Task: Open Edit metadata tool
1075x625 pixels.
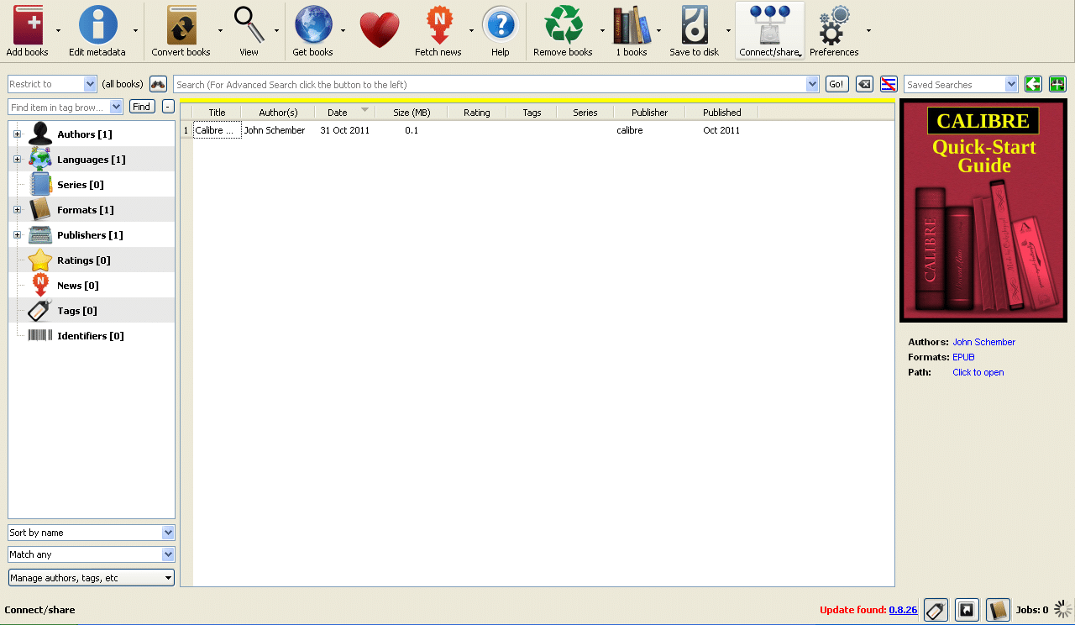Action: tap(97, 25)
